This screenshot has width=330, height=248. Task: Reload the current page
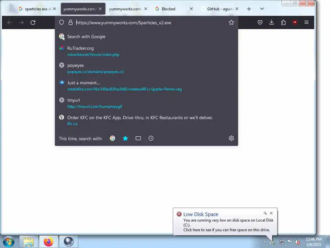[33, 23]
